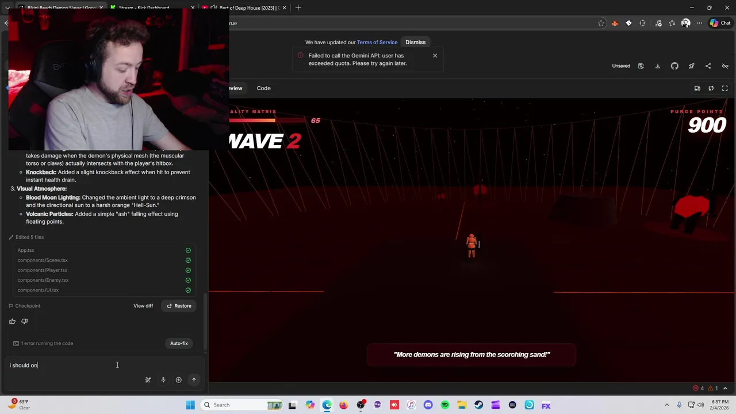Open the GitHub icon in the toolbar
The image size is (736, 414).
(x=674, y=66)
